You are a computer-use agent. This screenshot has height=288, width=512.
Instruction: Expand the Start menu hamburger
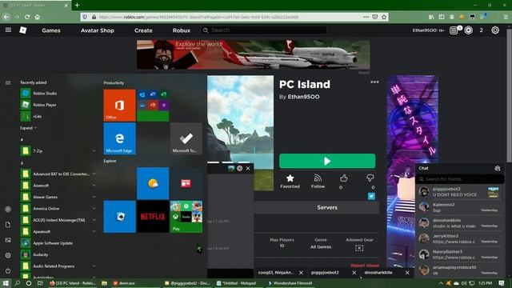coord(8,82)
